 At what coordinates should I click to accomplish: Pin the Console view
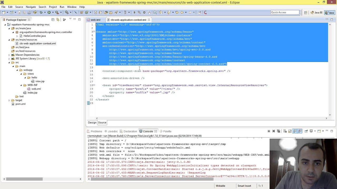(306, 131)
